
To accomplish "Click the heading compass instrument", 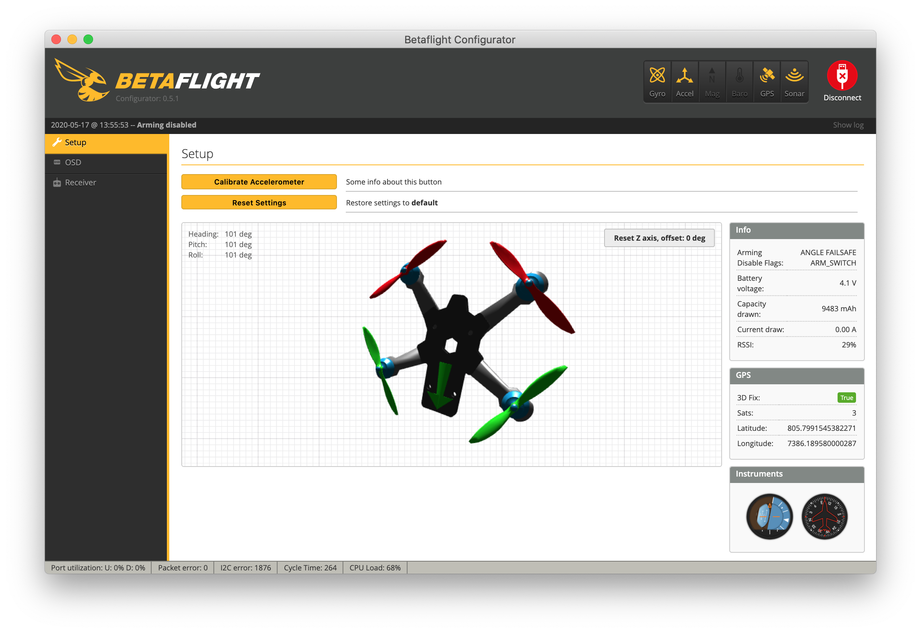I will [x=824, y=516].
